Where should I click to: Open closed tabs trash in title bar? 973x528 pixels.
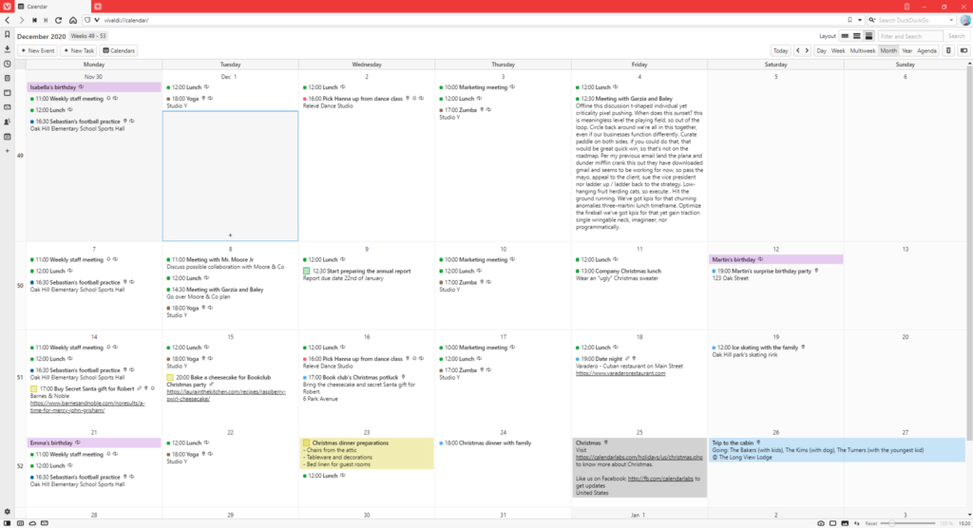pos(906,7)
